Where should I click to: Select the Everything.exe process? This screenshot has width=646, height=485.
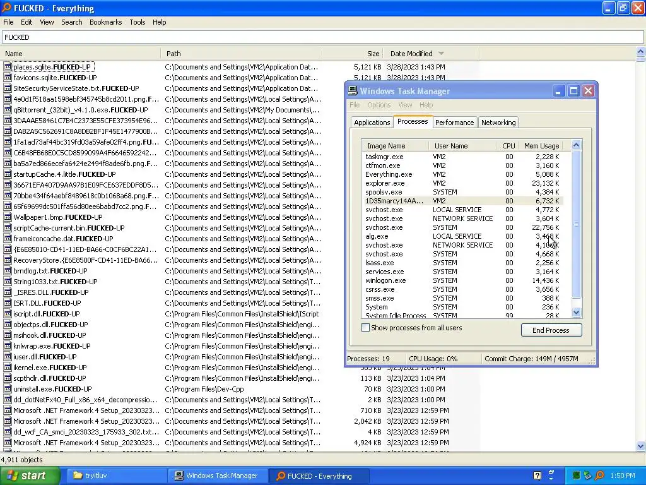(462, 174)
